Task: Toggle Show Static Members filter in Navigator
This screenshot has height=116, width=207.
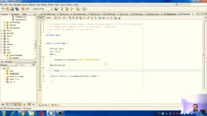Action: tap(11, 104)
